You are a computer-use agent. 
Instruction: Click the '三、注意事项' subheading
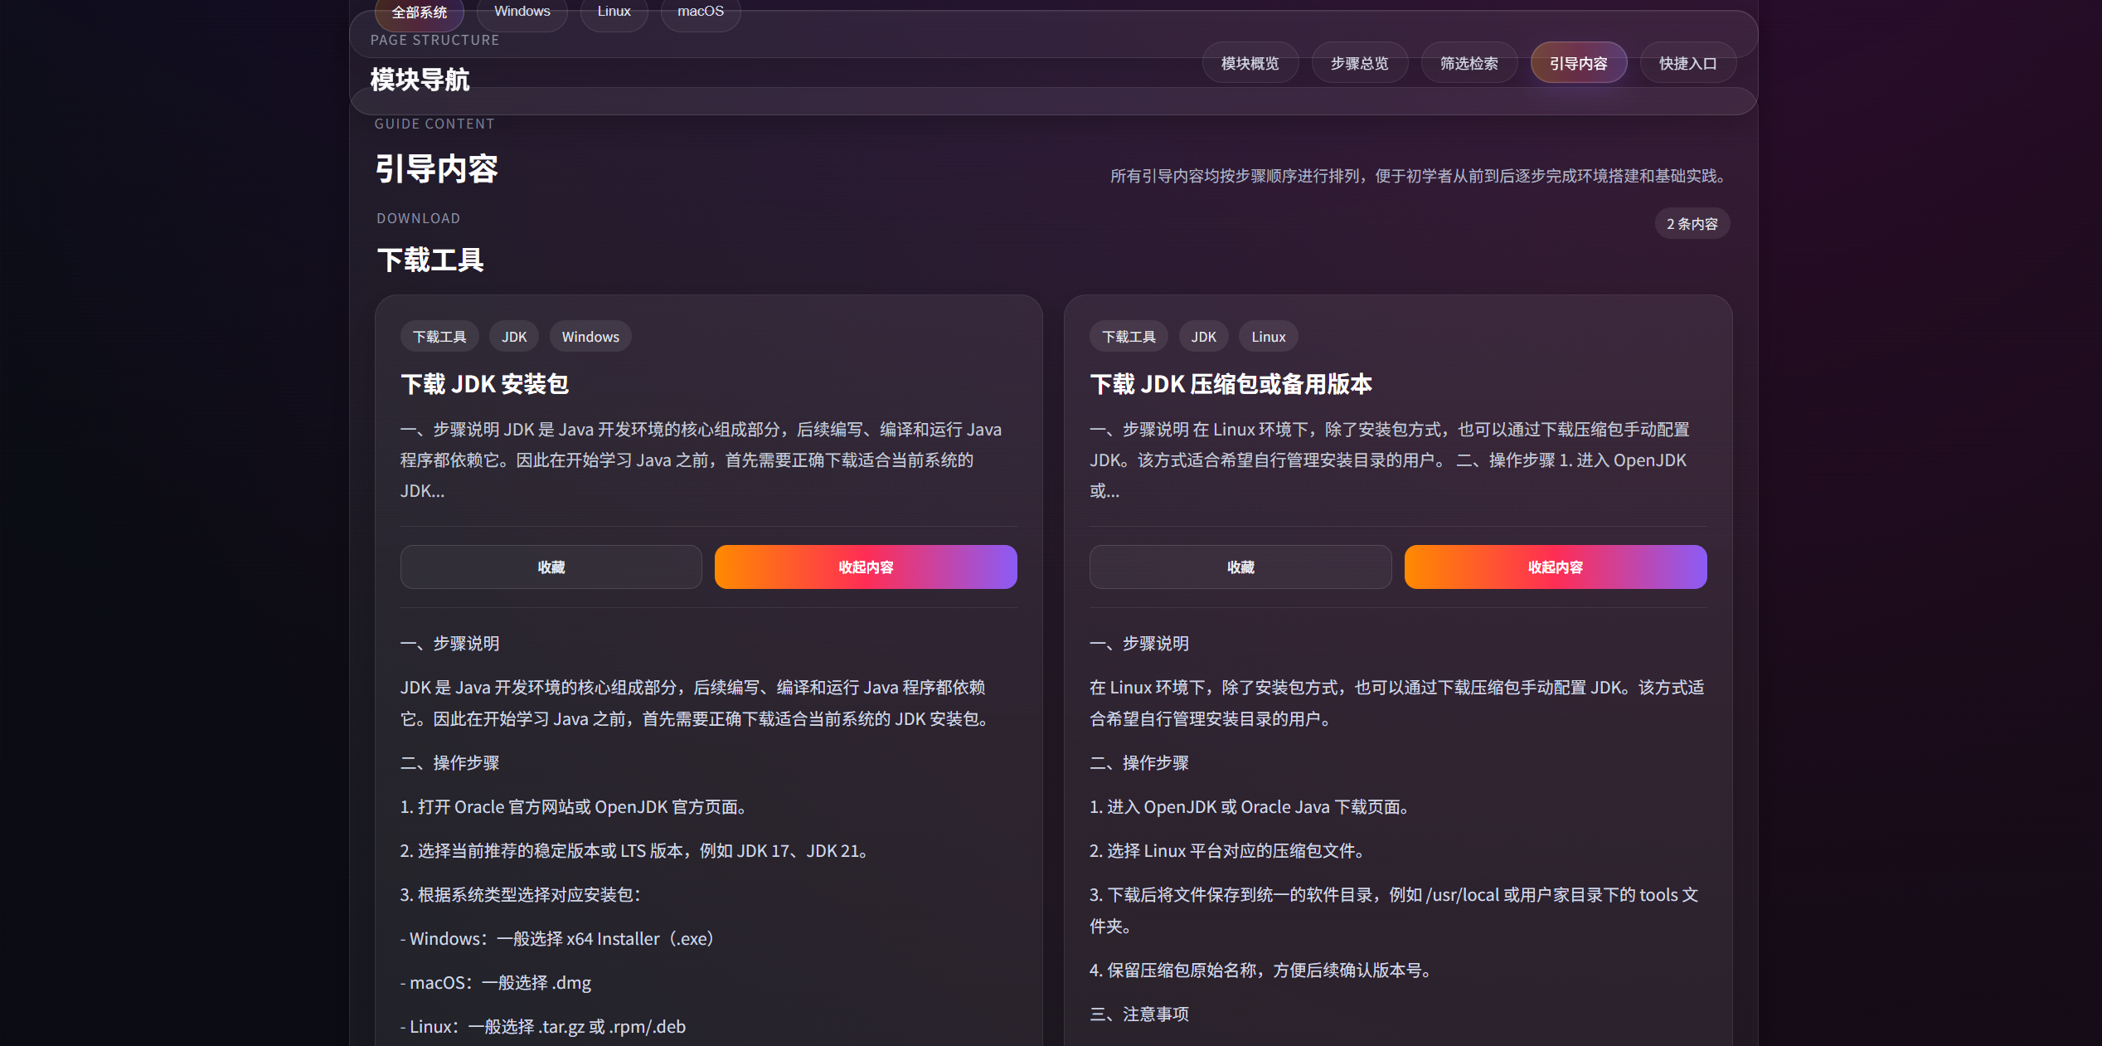1139,1014
